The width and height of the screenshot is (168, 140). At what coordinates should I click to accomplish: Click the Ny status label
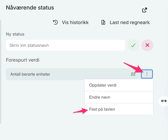pyautogui.click(x=15, y=34)
